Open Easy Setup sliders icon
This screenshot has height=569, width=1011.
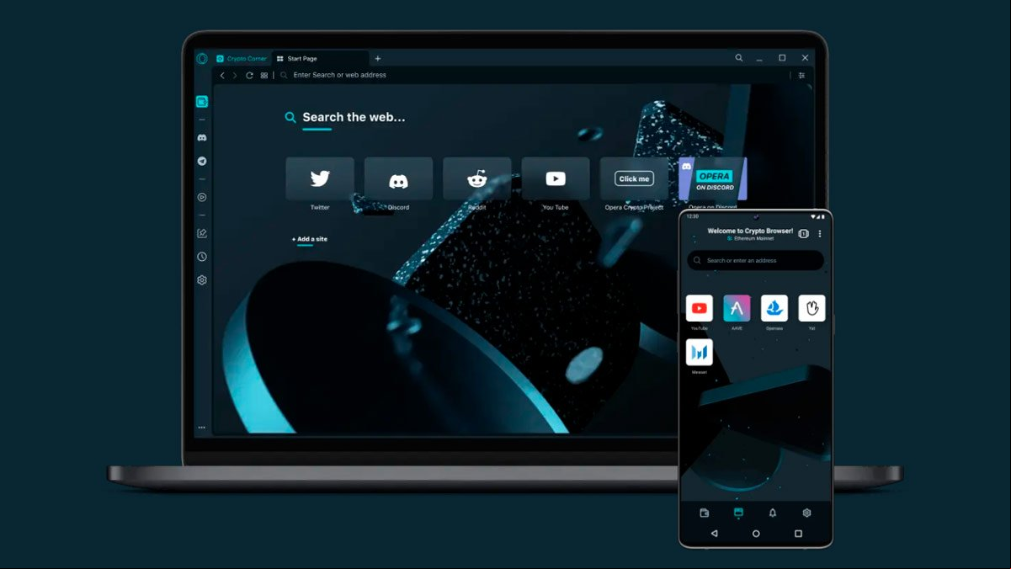click(801, 75)
